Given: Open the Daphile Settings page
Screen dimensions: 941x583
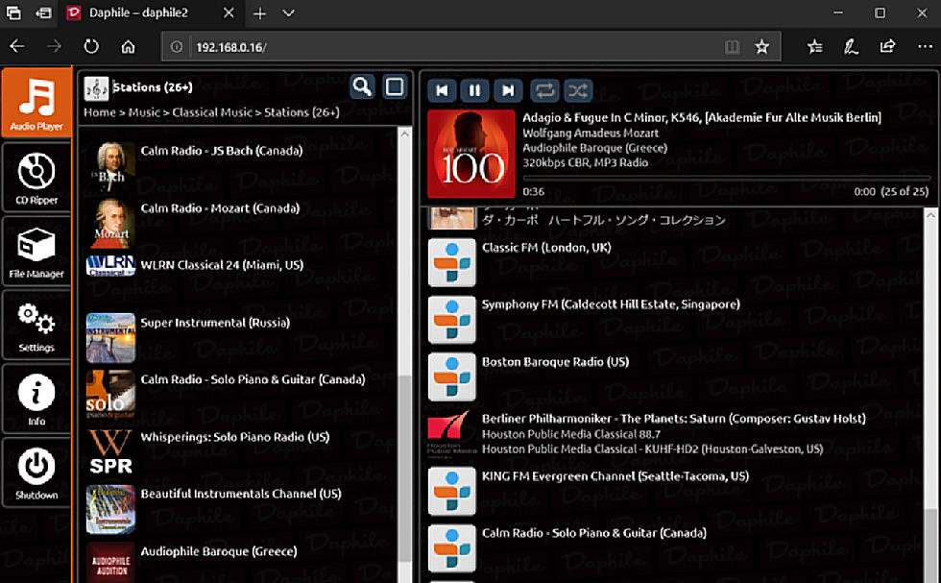Looking at the screenshot, I should point(36,325).
